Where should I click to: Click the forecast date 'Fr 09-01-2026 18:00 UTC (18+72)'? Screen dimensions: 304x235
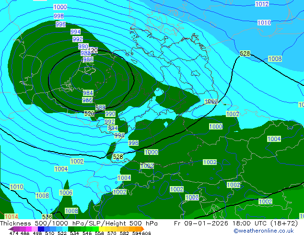[236, 223]
